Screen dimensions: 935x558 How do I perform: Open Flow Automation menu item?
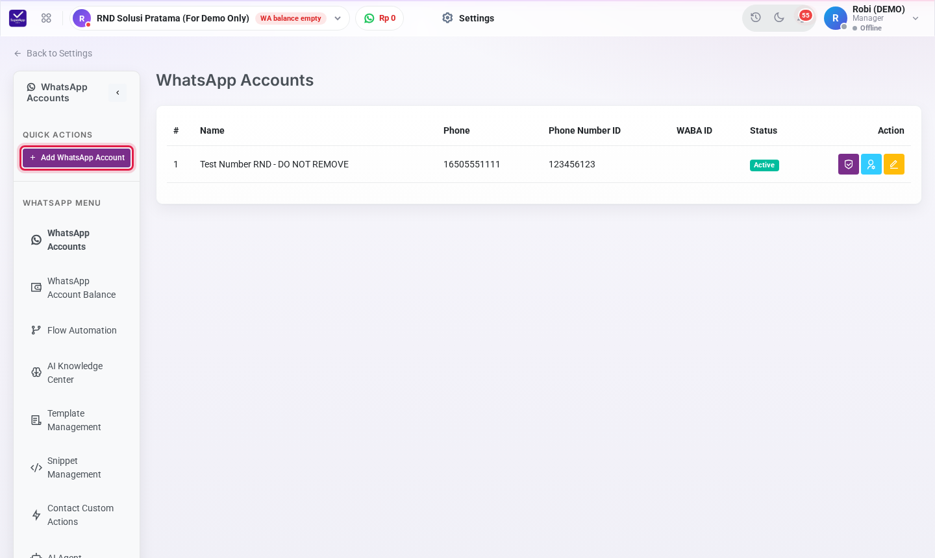[x=77, y=330]
